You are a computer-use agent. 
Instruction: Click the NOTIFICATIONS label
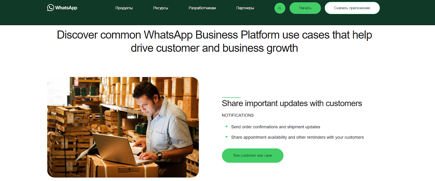238,115
